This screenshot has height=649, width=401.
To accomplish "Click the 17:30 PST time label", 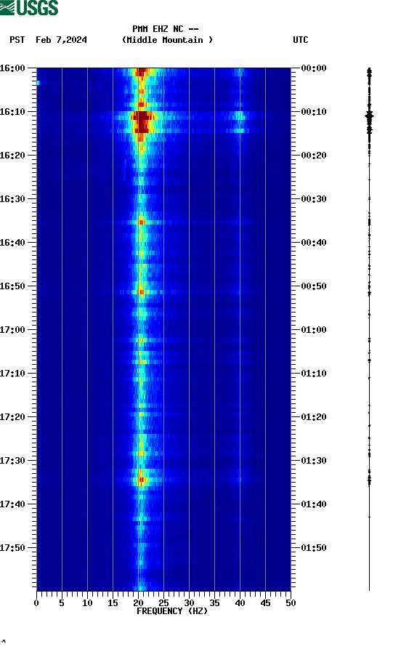I will click(12, 461).
